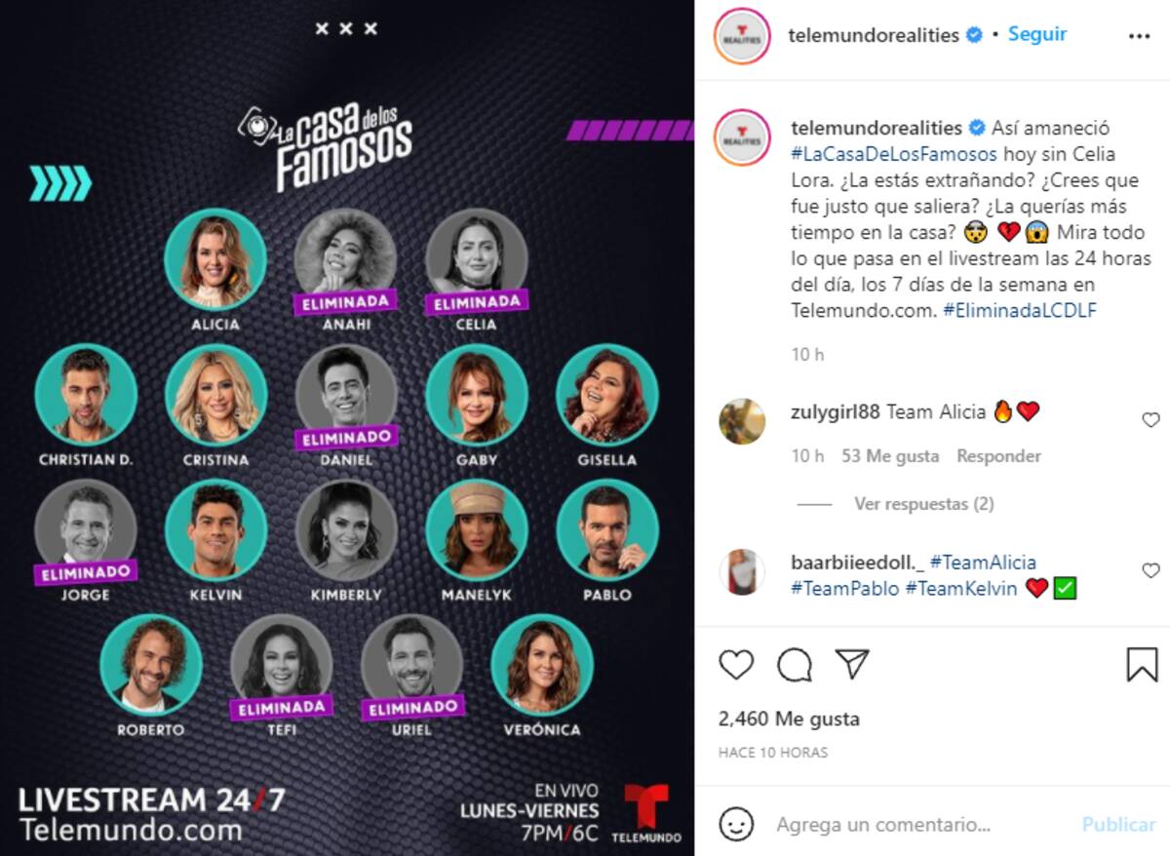Screen dimensions: 1170x856
Task: Click Responder under zulygirl88's comment
Action: 998,456
